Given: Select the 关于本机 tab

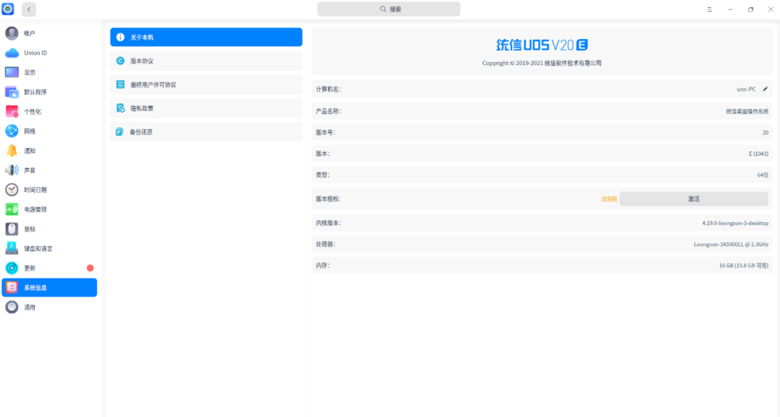Looking at the screenshot, I should click(x=206, y=38).
